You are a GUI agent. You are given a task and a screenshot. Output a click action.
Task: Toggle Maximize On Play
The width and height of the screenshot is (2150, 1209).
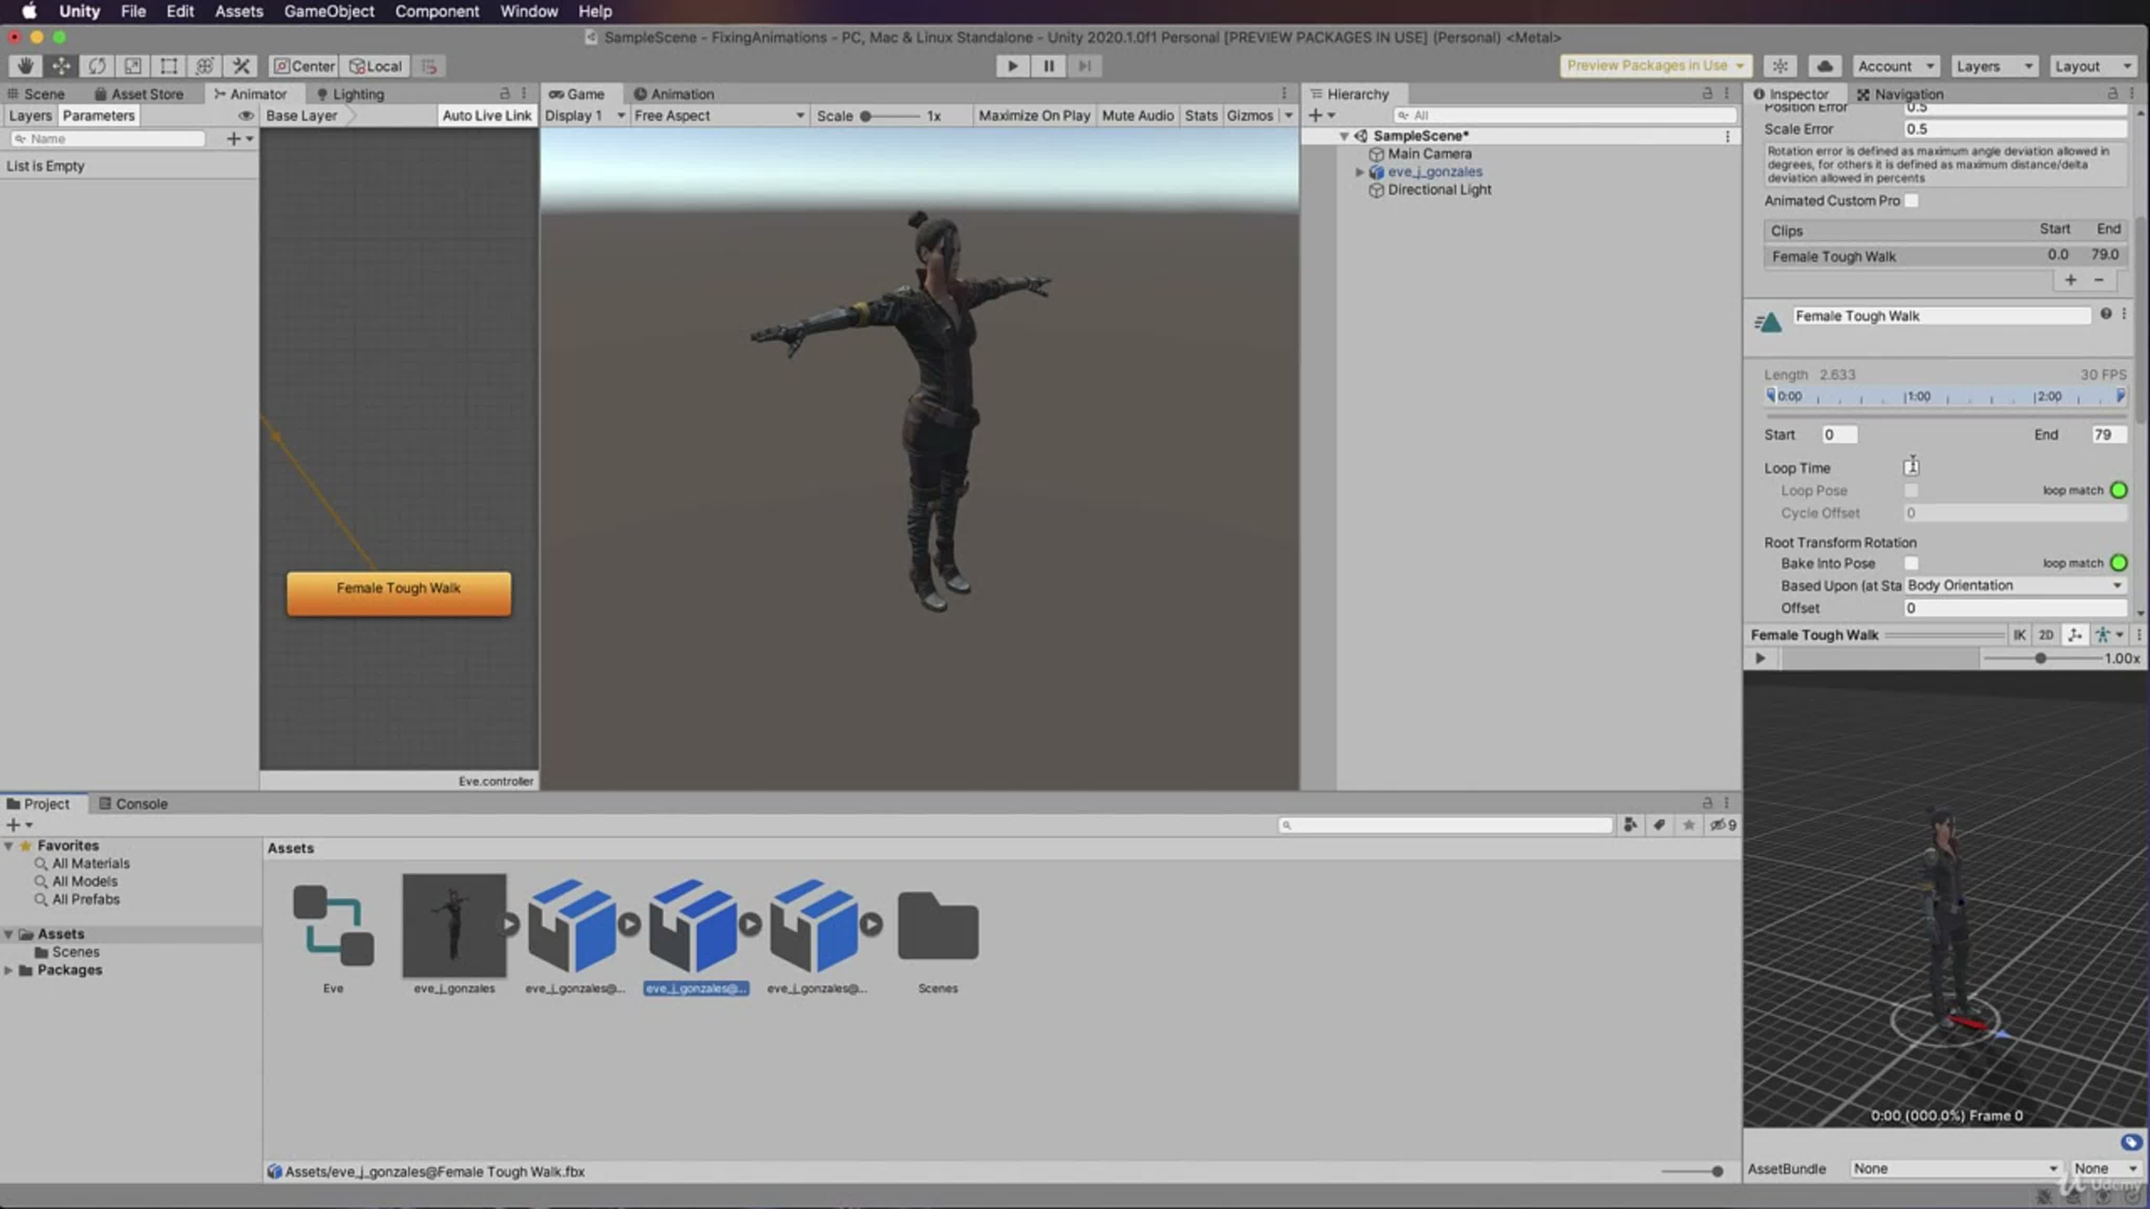[x=1034, y=116]
